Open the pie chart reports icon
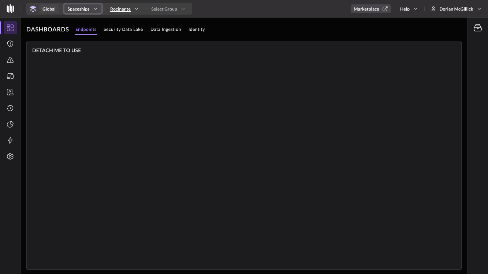 coord(10,124)
